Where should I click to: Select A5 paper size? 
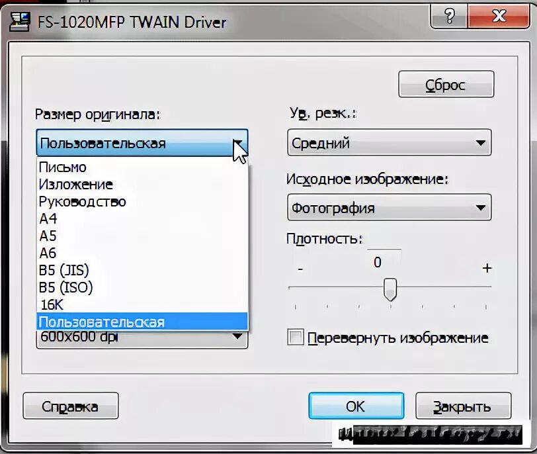coord(142,236)
